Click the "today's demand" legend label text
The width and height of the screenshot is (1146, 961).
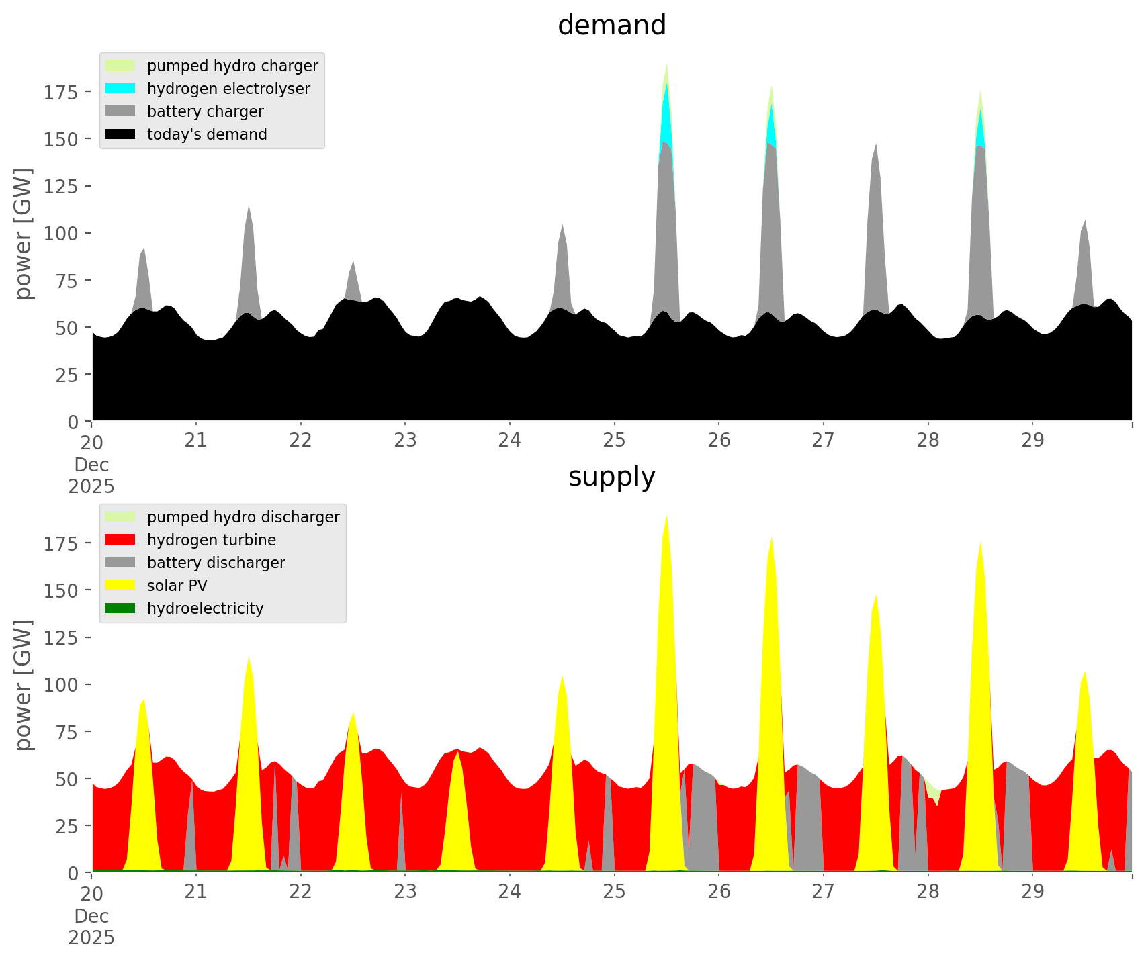click(x=207, y=134)
